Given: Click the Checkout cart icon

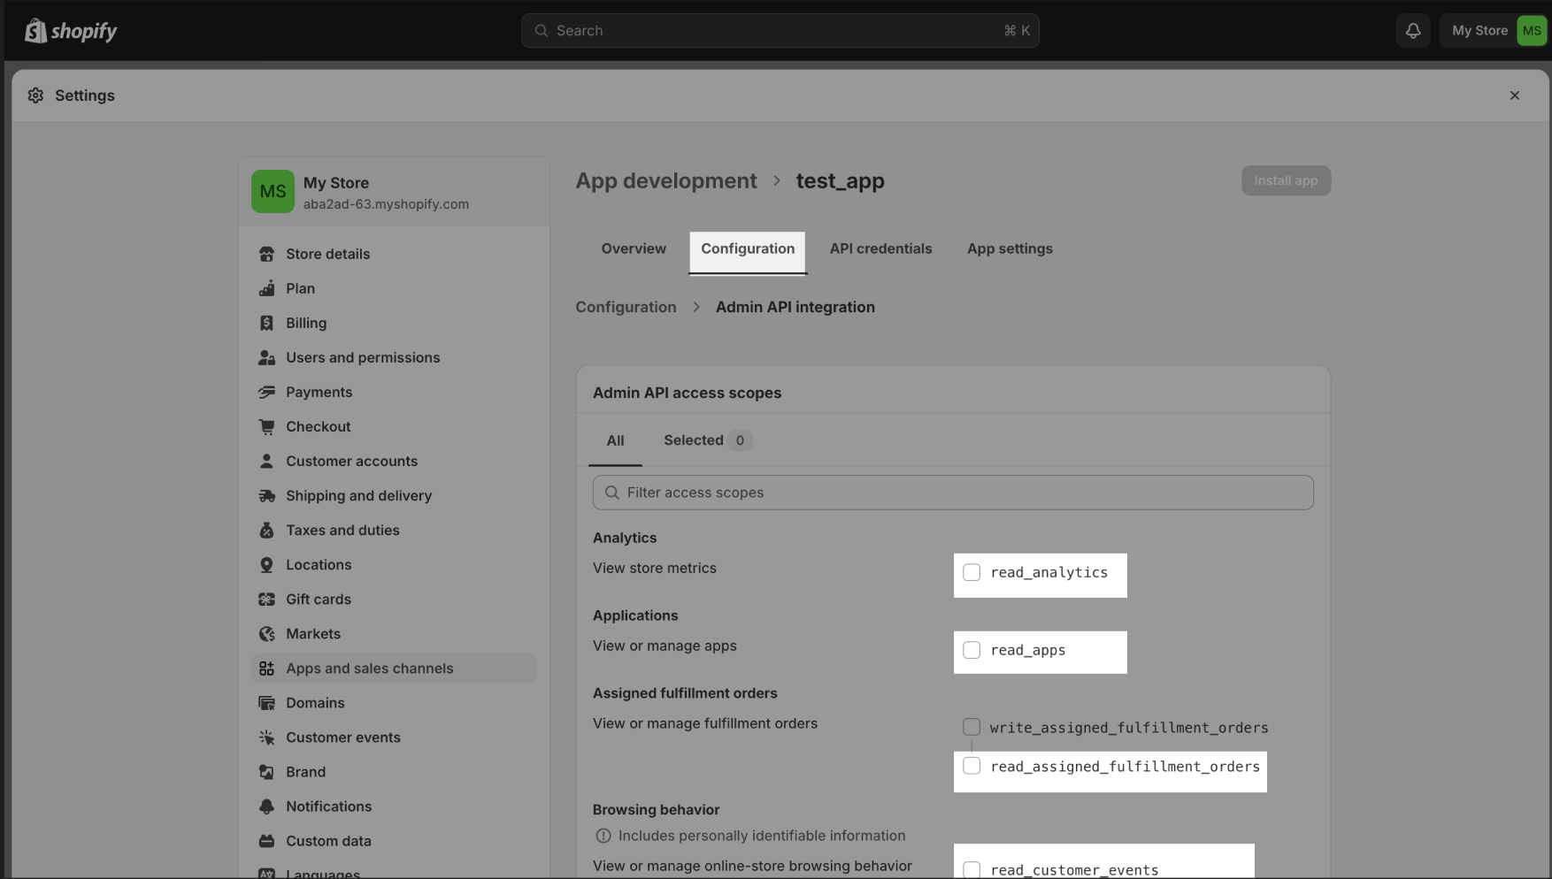Looking at the screenshot, I should [266, 427].
